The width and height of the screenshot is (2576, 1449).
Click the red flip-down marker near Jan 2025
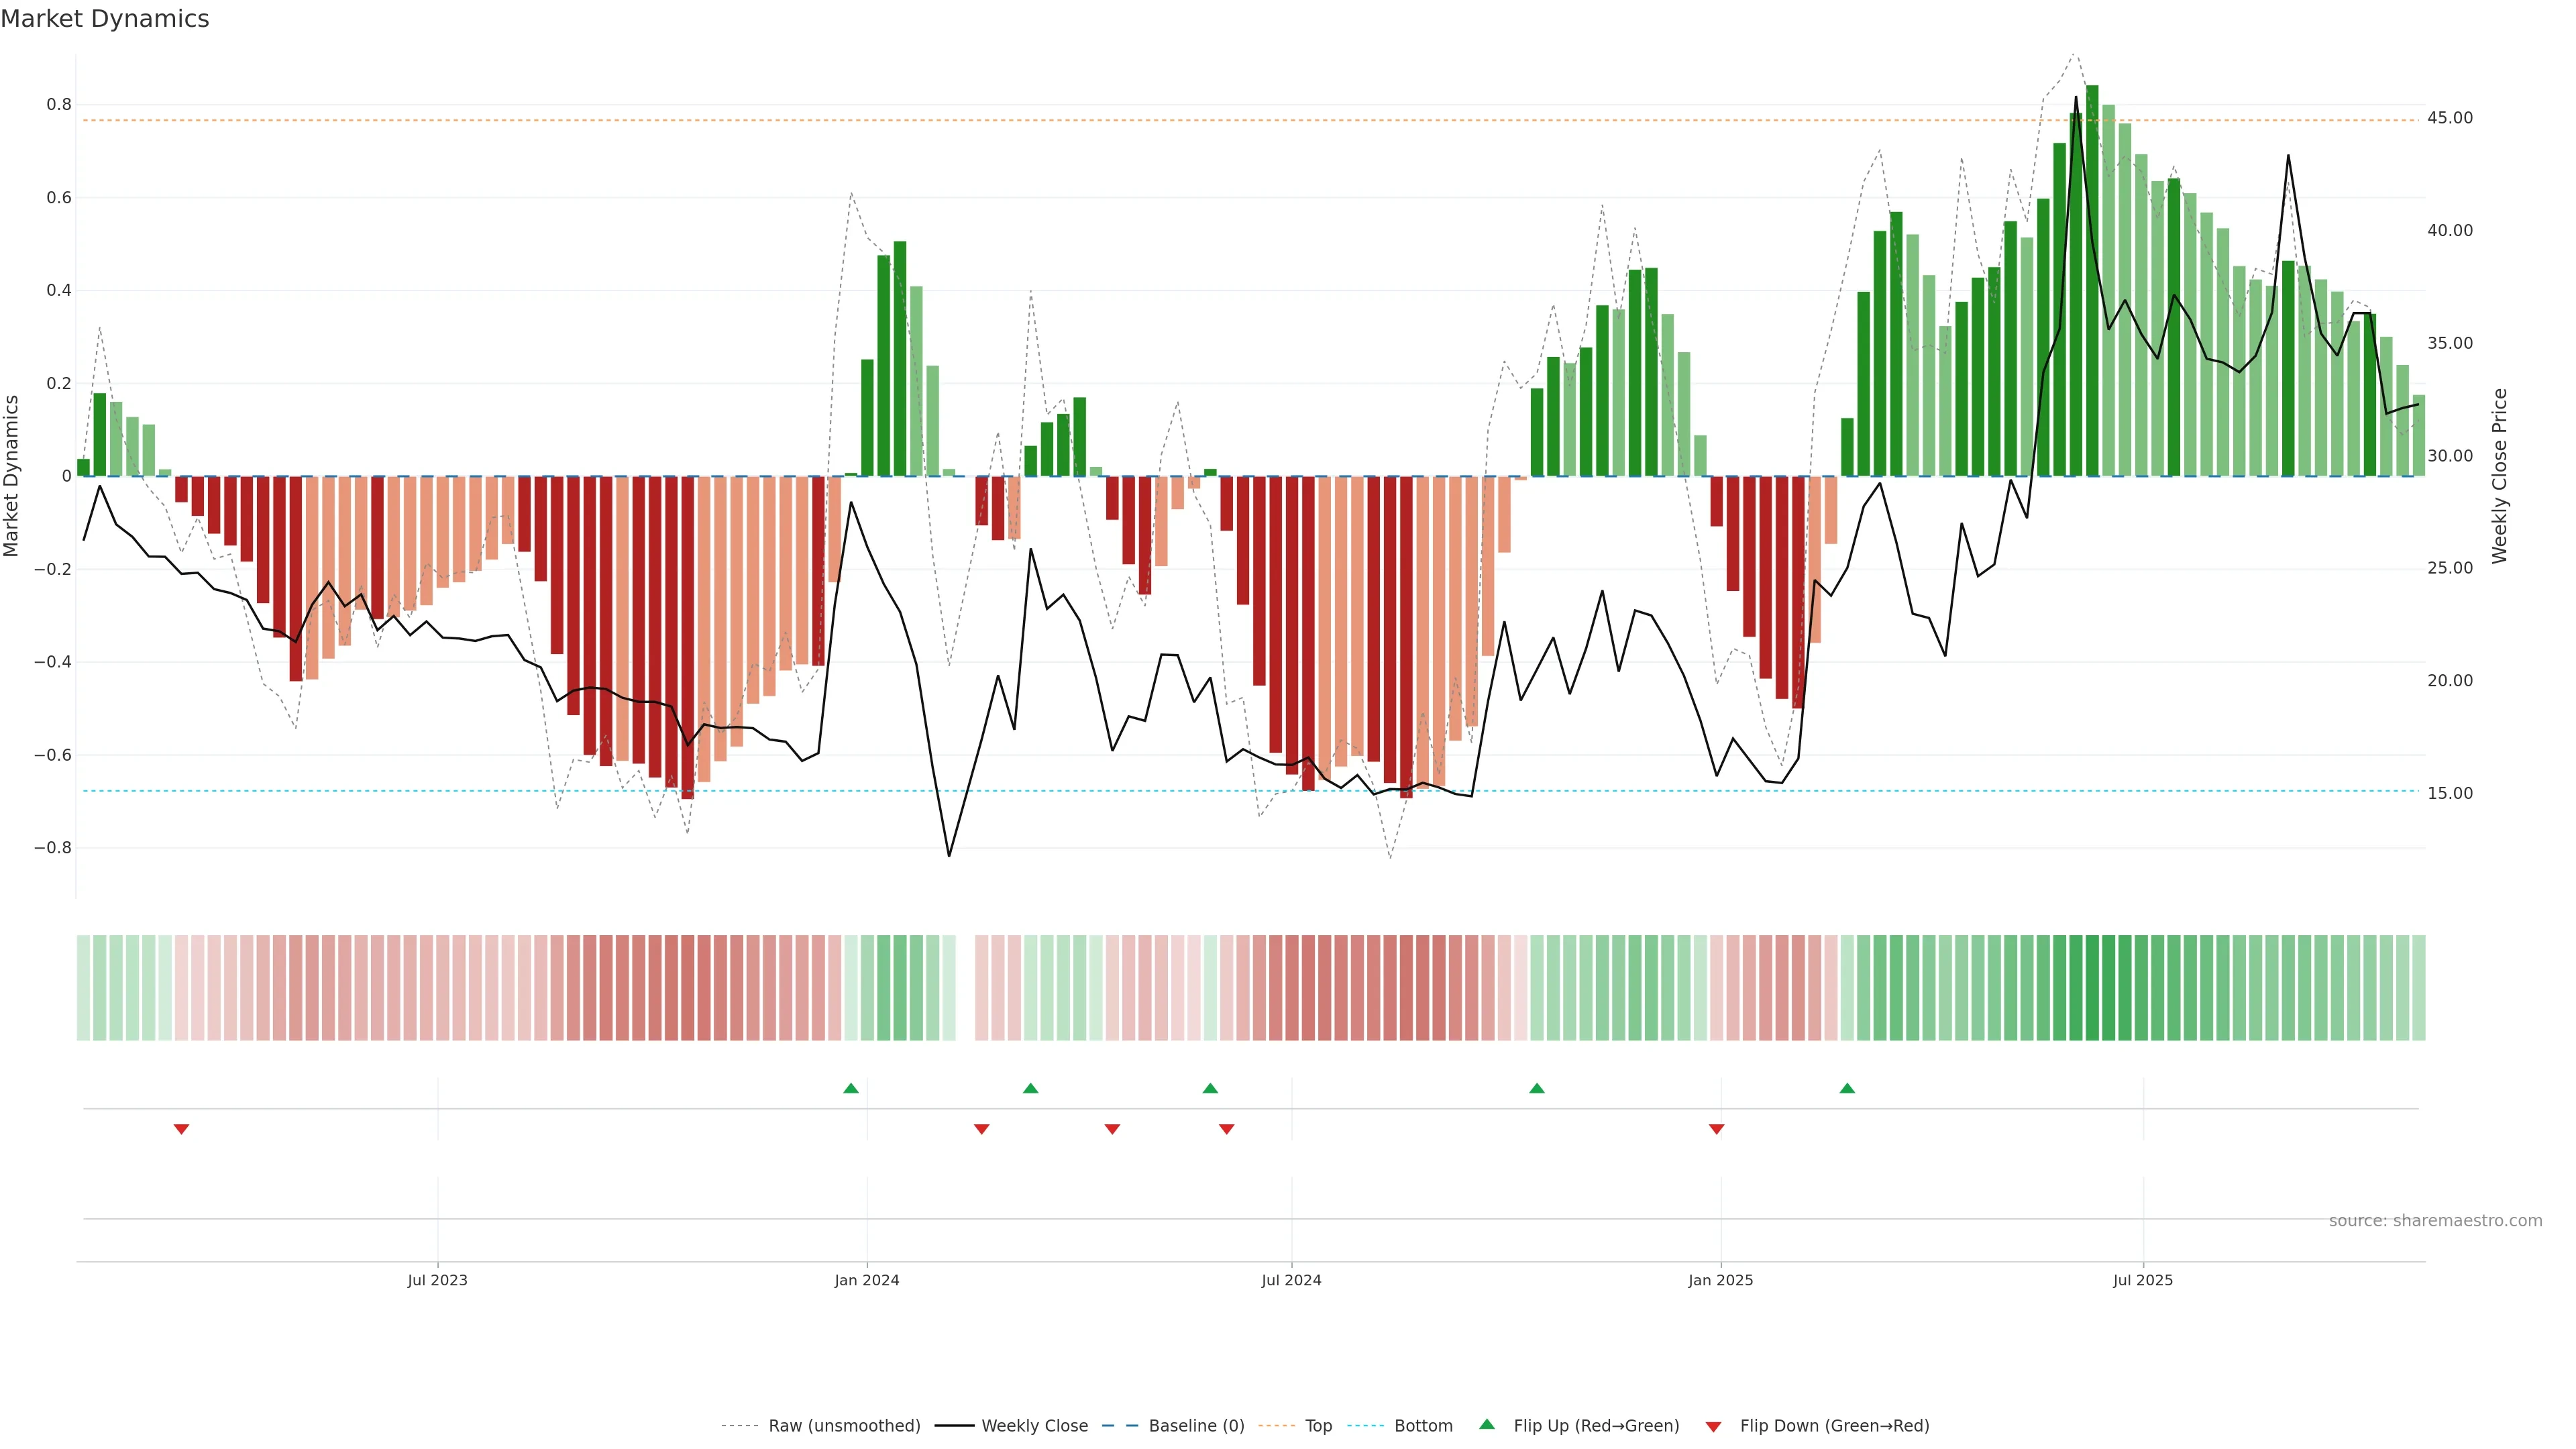(1716, 1129)
